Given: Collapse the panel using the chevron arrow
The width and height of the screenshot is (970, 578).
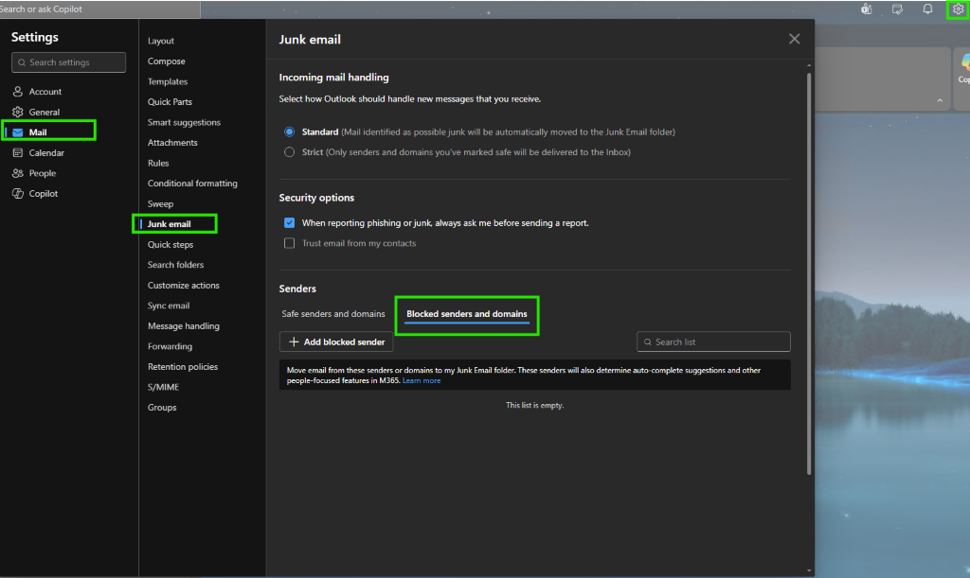Looking at the screenshot, I should pos(940,100).
